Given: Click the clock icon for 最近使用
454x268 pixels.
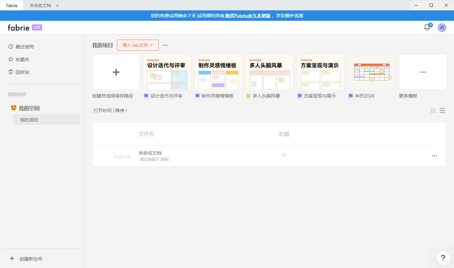Looking at the screenshot, I should (11, 46).
